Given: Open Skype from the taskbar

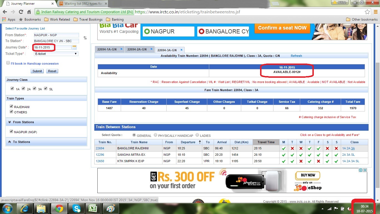Looking at the screenshot, I should click(76, 208).
